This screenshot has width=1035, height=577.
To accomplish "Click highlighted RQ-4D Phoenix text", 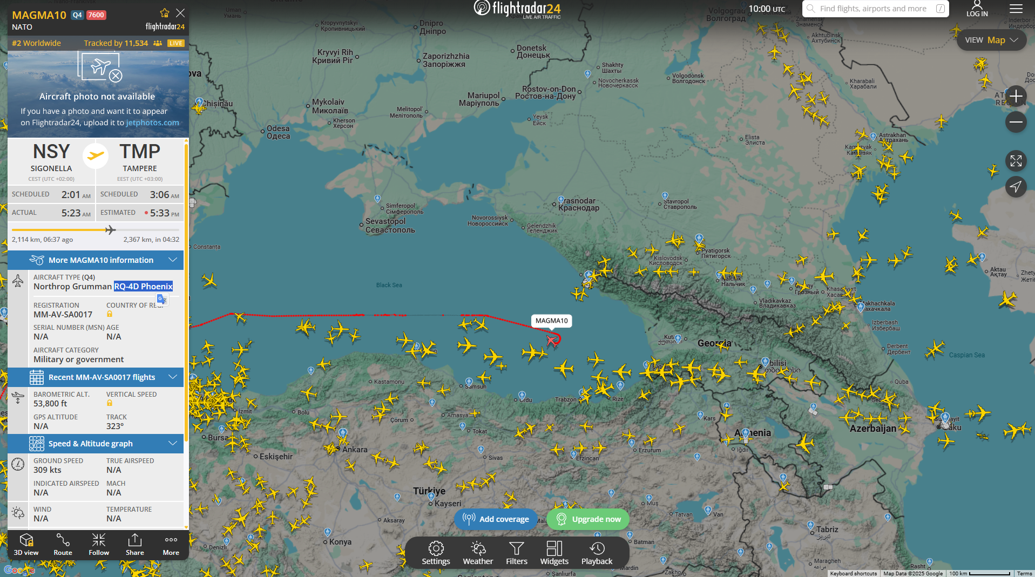I will (144, 287).
